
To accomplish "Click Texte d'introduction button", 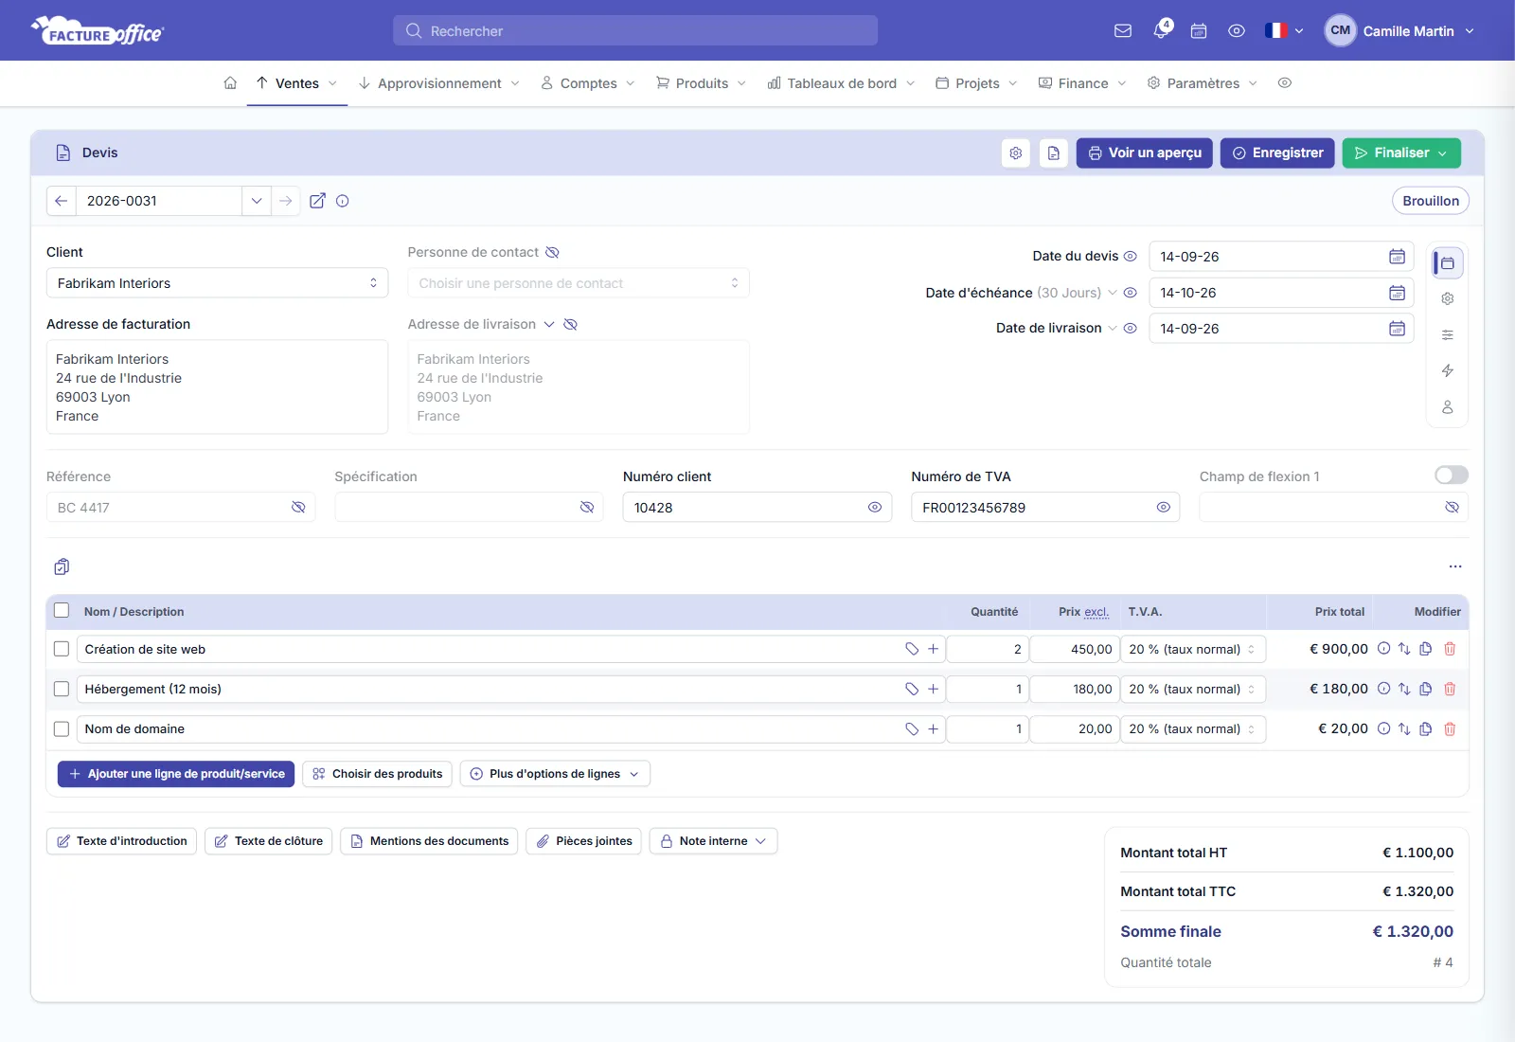I will click(x=121, y=841).
